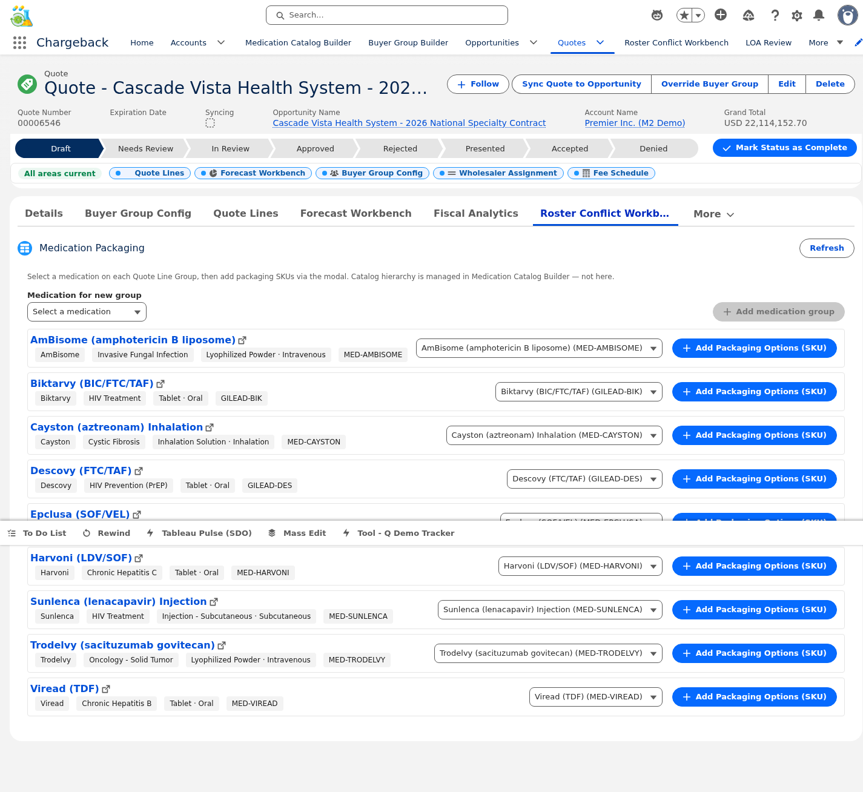The width and height of the screenshot is (863, 792).
Task: Open Sunlenca external link icon
Action: click(214, 602)
